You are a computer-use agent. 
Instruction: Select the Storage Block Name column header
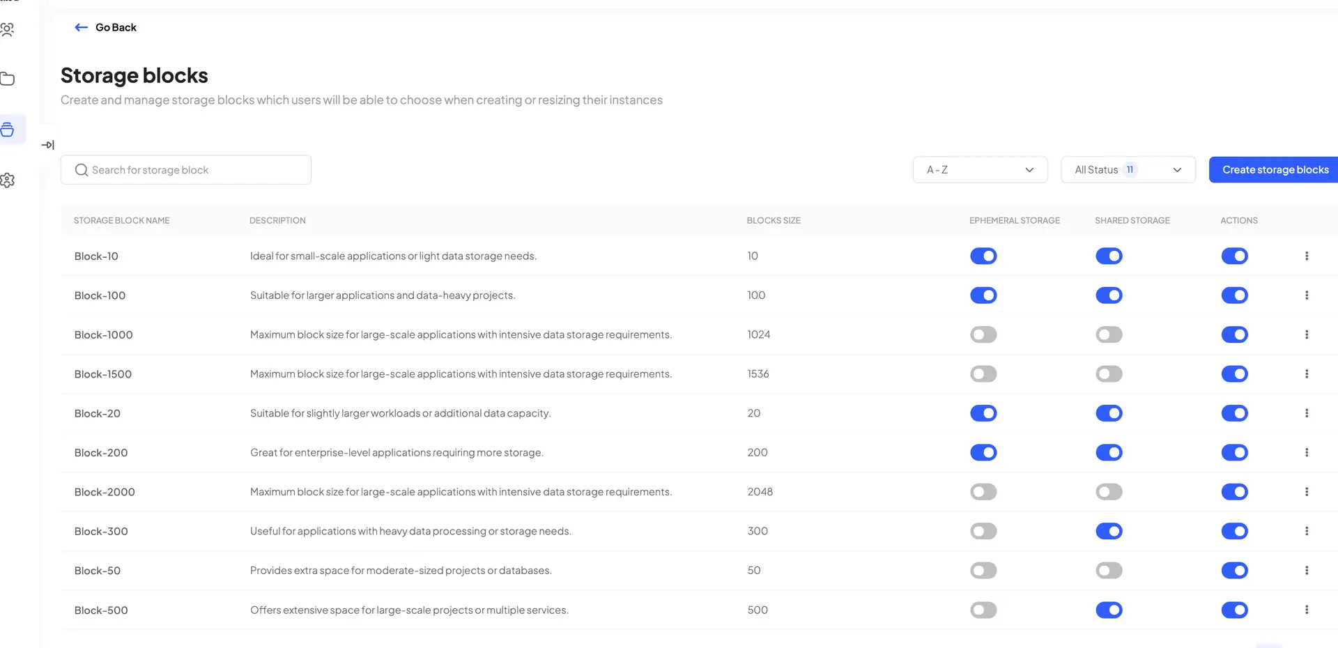coord(121,220)
